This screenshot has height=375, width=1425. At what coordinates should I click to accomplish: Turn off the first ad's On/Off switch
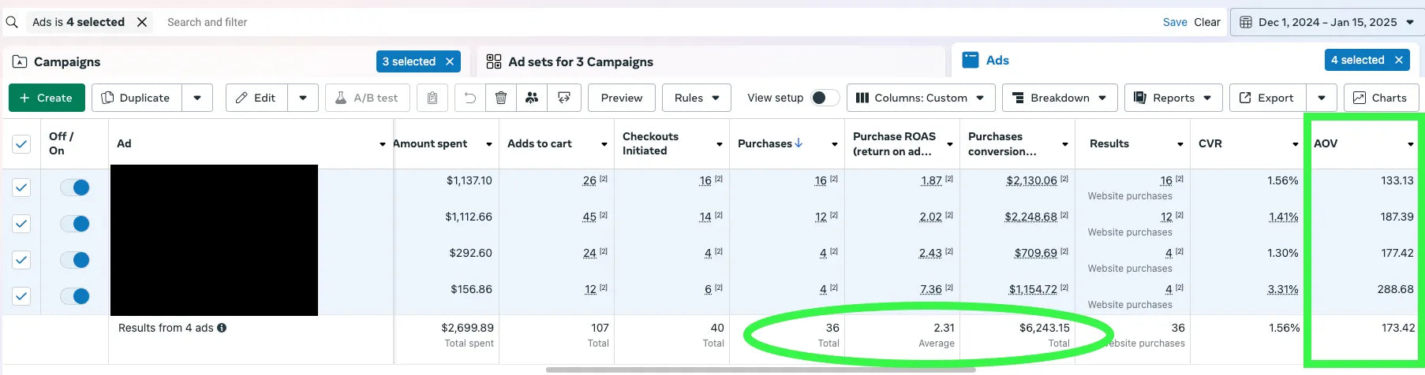76,187
